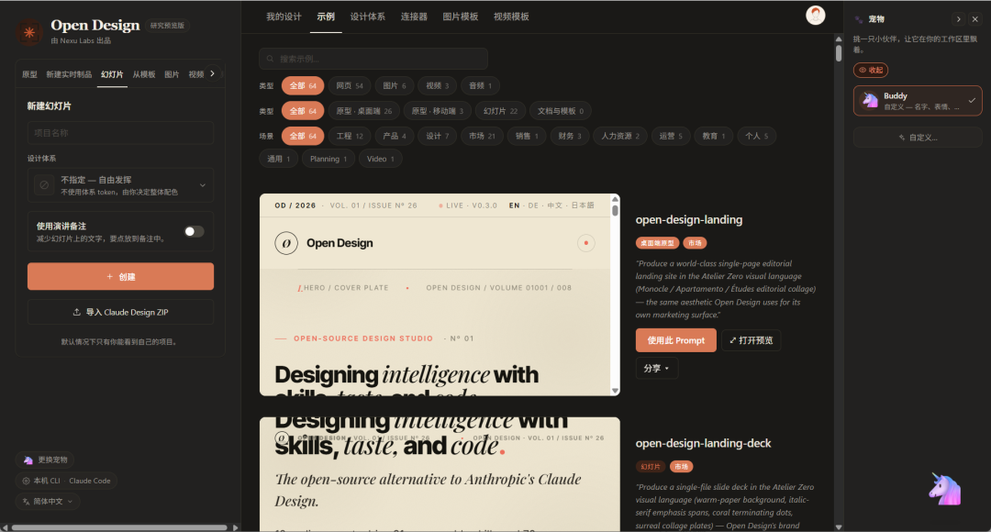
Task: Open the 分享 dropdown
Action: click(x=657, y=369)
